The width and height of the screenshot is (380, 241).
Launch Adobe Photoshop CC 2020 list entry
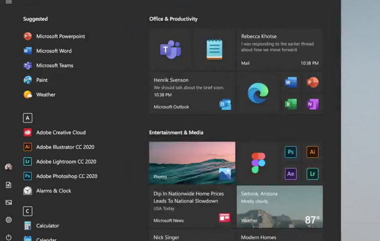tap(61, 176)
